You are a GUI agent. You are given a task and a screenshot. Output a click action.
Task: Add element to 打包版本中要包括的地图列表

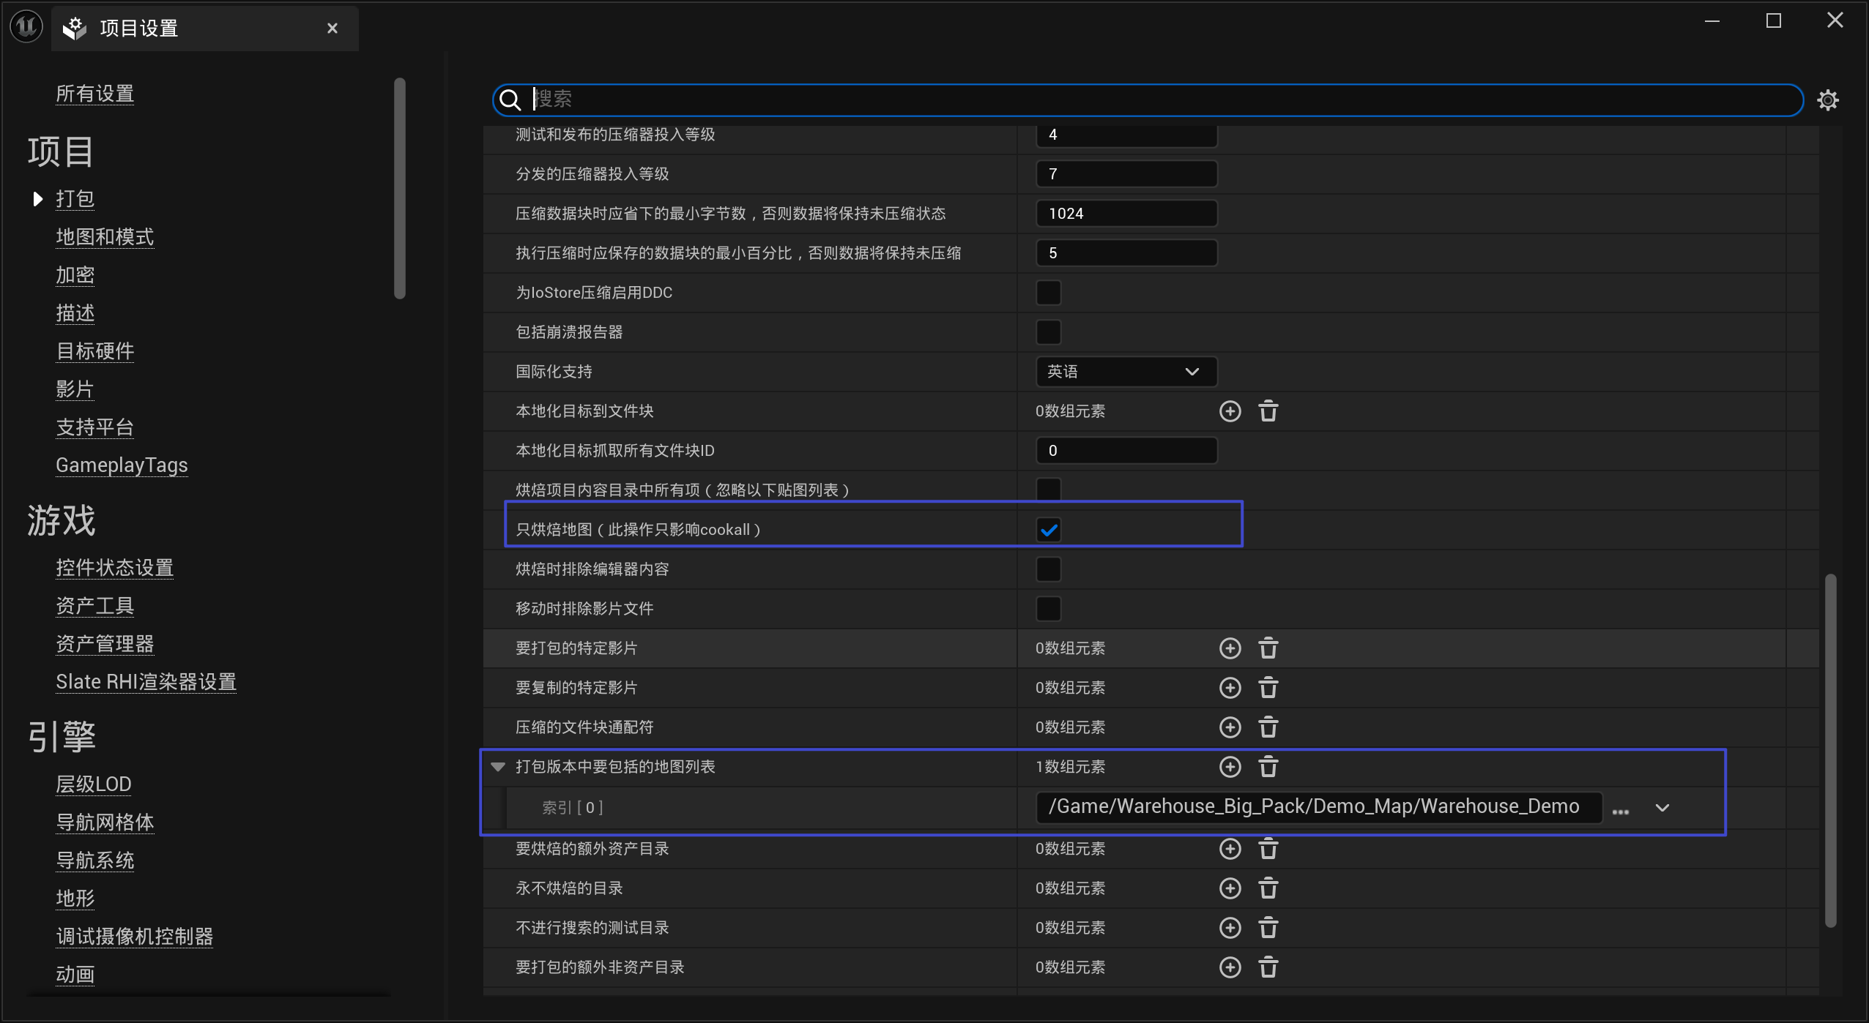coord(1230,767)
